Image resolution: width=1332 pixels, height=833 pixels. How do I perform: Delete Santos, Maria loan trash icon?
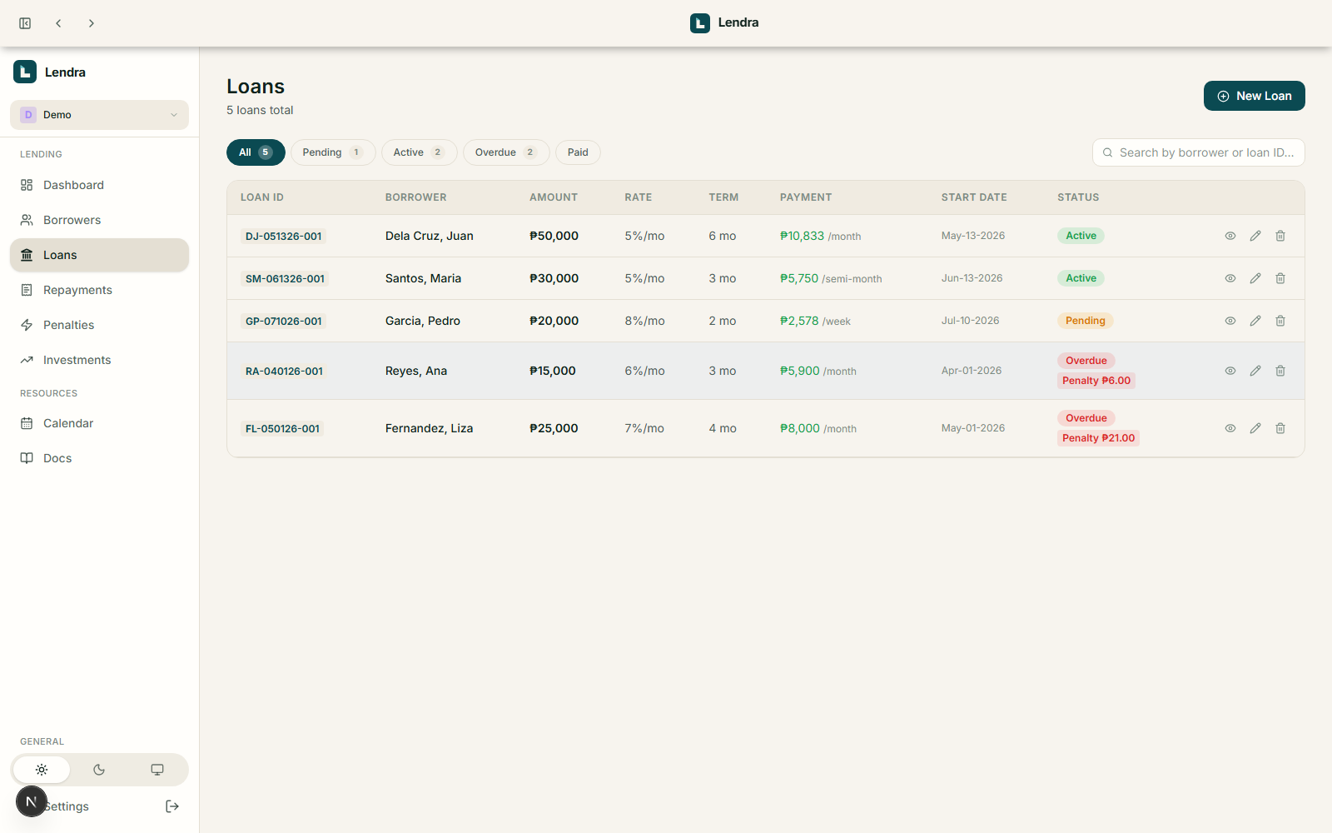point(1280,278)
